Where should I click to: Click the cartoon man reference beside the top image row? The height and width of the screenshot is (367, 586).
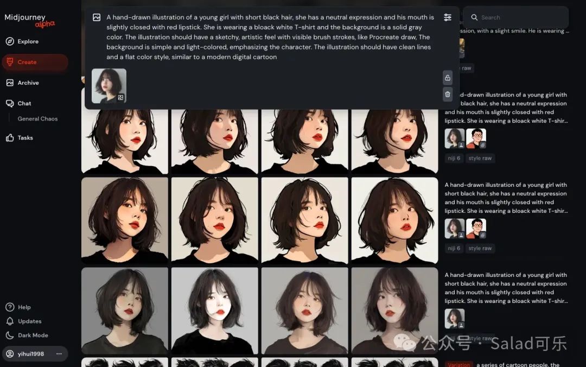point(476,138)
